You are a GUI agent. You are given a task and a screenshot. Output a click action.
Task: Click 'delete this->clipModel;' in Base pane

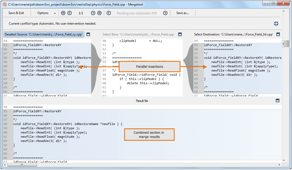point(148,83)
